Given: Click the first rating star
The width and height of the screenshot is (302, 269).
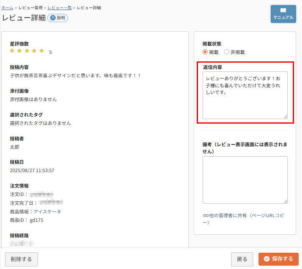Looking at the screenshot, I should pos(12,51).
